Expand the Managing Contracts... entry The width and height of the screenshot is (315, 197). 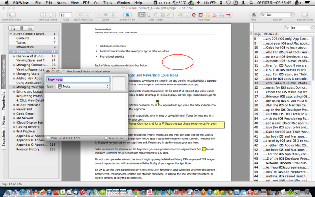[14, 65]
